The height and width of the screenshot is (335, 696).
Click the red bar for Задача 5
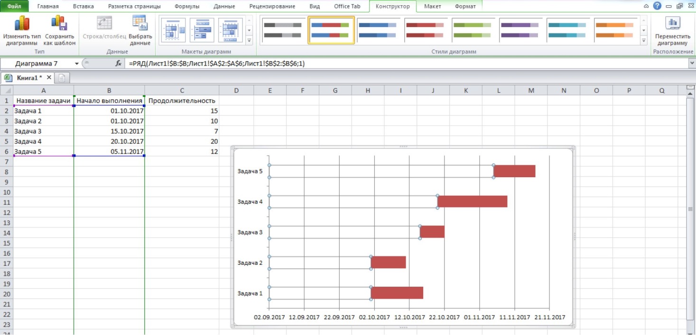pos(515,171)
